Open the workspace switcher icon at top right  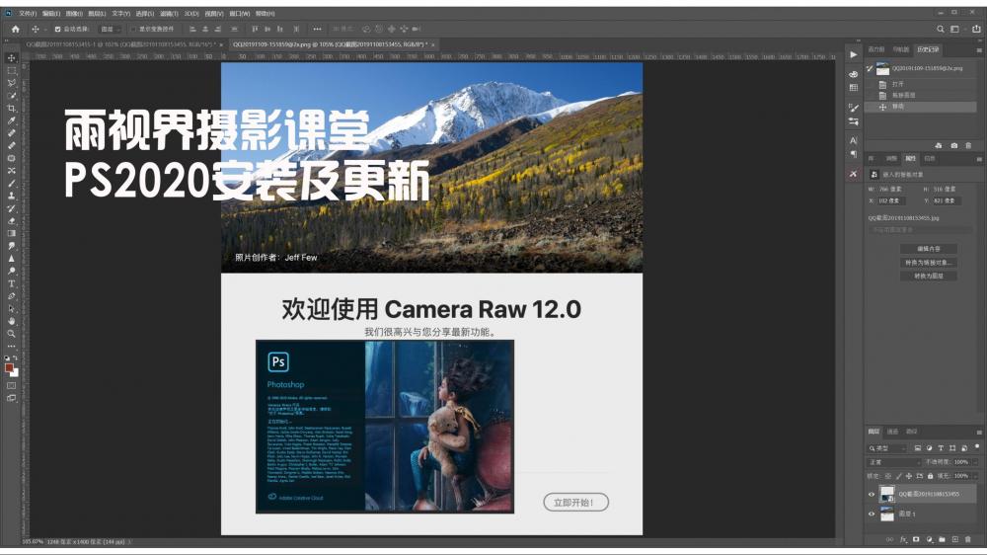tap(954, 29)
